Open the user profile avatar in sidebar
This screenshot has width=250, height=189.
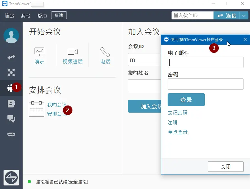(11, 36)
